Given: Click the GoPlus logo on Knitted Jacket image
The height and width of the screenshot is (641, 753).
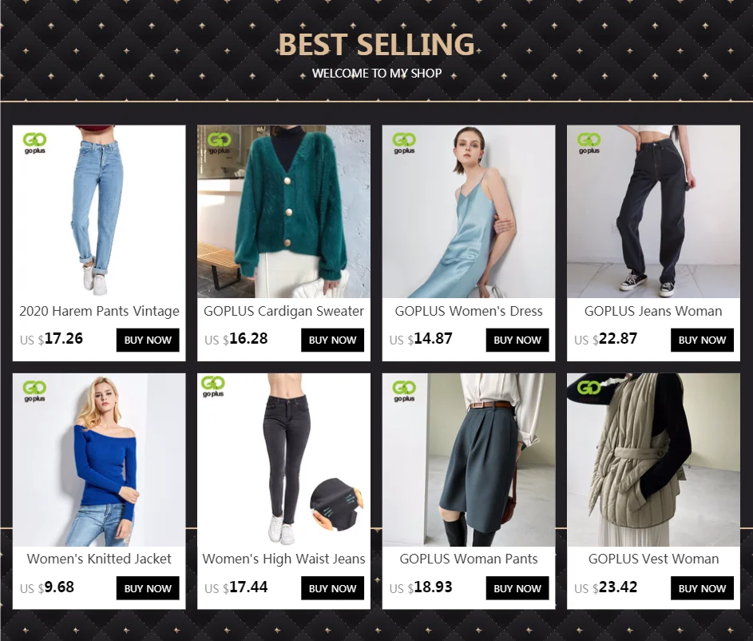Looking at the screenshot, I should [34, 391].
